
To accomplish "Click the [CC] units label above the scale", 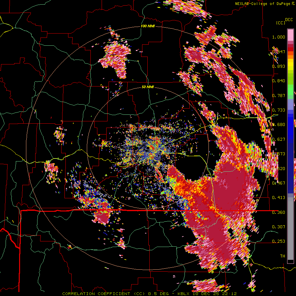I will [281, 23].
